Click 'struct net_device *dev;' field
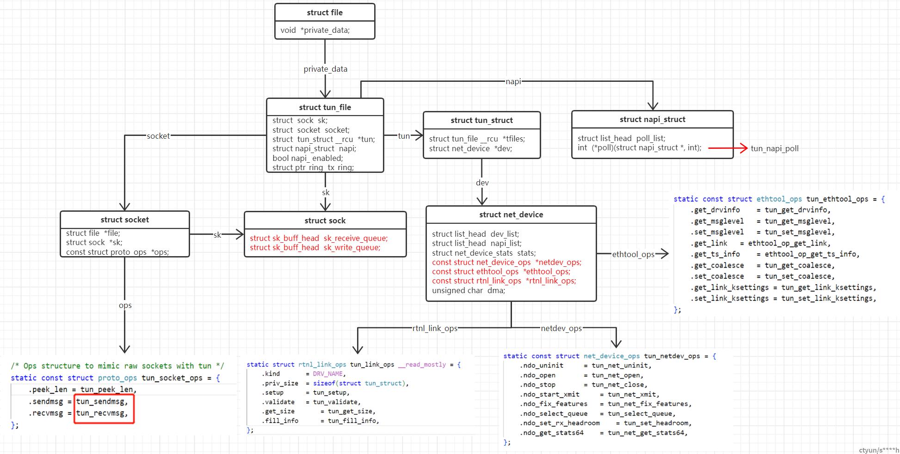The height and width of the screenshot is (454, 900). pos(470,148)
